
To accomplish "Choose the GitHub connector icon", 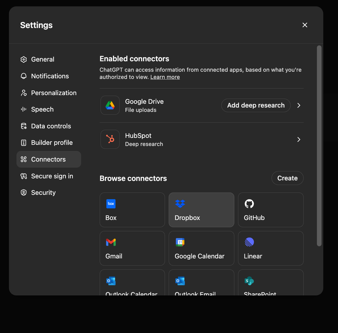I will (249, 204).
